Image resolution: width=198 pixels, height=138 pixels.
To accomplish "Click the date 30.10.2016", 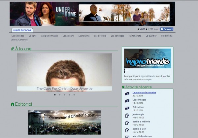I will point(138,96).
